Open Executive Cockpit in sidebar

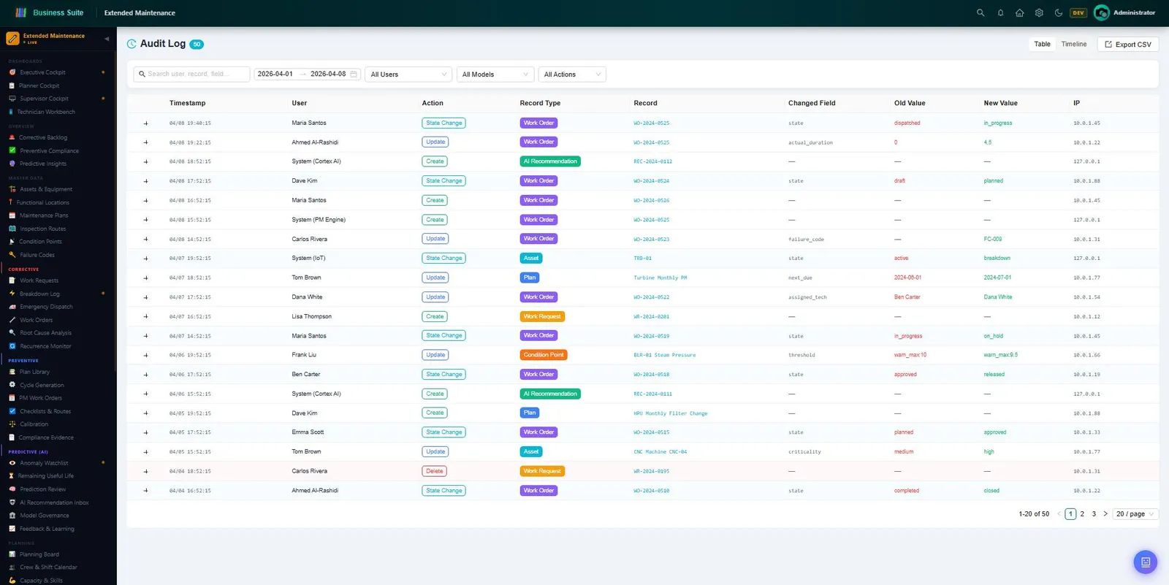click(42, 72)
